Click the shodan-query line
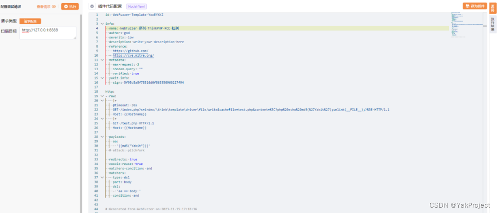Screen dimensions: 497x213 pyautogui.click(x=127, y=69)
